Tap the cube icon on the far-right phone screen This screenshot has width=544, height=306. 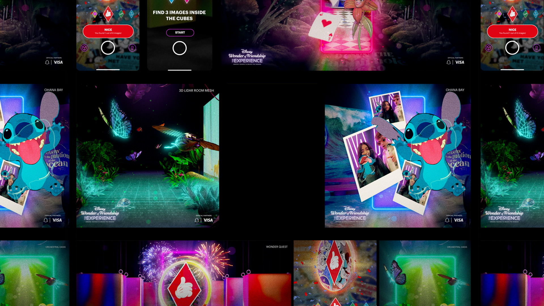[x=489, y=48]
